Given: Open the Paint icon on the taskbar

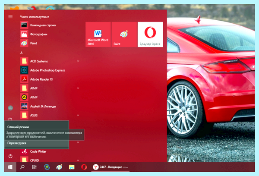Looking at the screenshot, I should point(59,167).
